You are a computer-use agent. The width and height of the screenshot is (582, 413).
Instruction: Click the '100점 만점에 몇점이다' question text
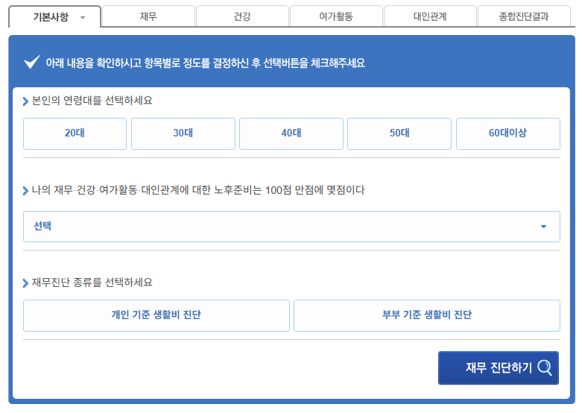pos(314,190)
